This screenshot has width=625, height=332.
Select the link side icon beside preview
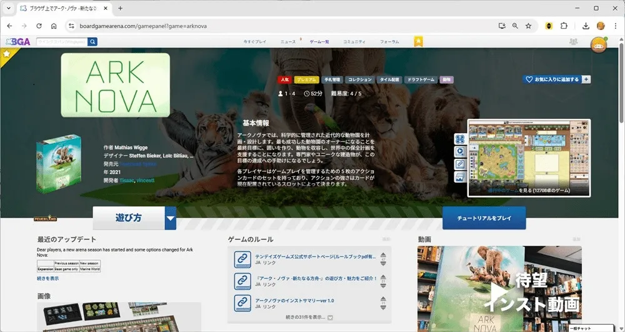coord(460,164)
